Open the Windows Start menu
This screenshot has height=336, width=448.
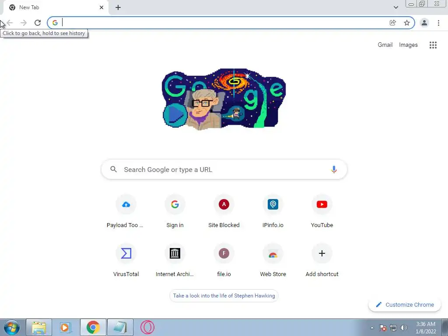tap(12, 327)
